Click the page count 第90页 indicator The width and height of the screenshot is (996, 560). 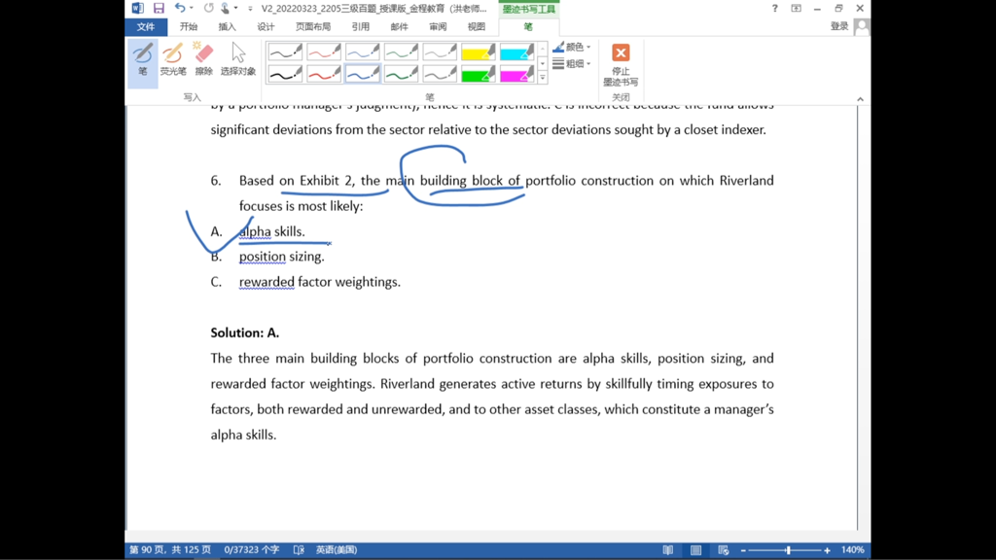coord(169,550)
